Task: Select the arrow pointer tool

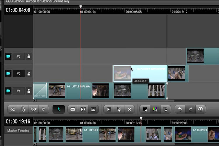Action: 58,109
